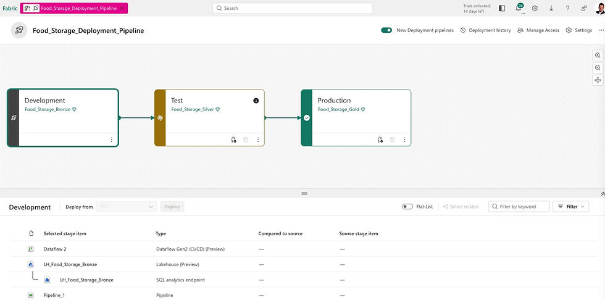Select the Pipeline_1 row

coord(304,295)
